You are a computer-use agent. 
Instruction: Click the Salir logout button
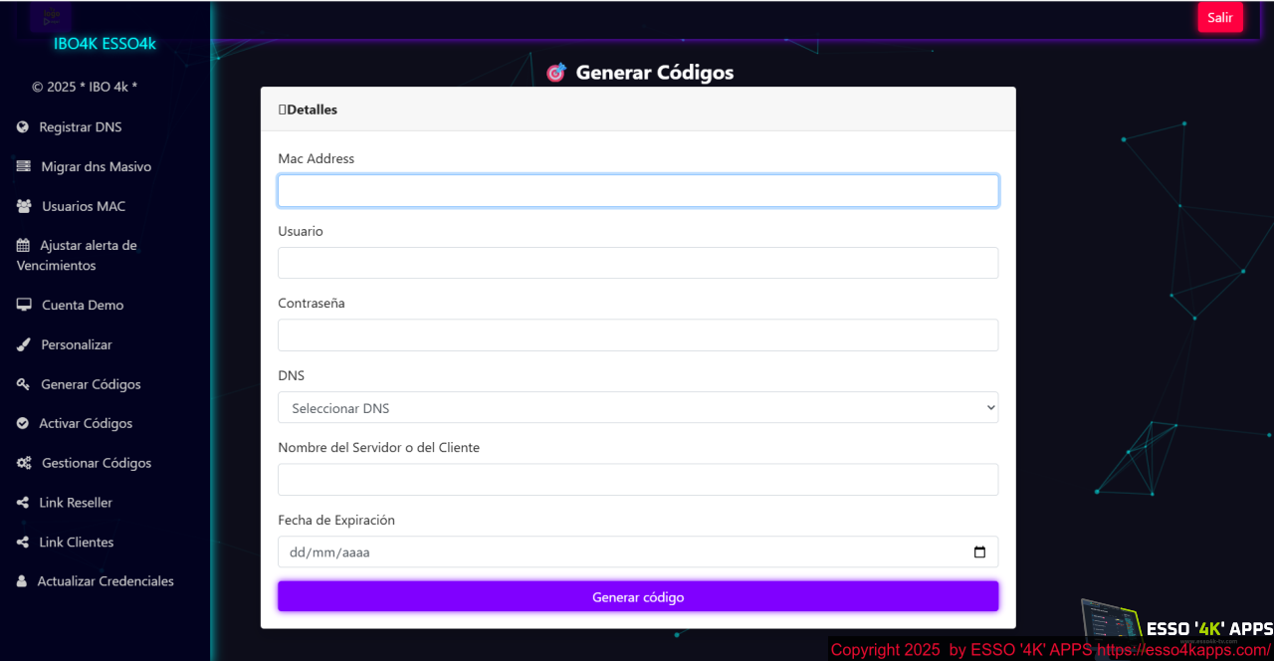click(x=1219, y=18)
